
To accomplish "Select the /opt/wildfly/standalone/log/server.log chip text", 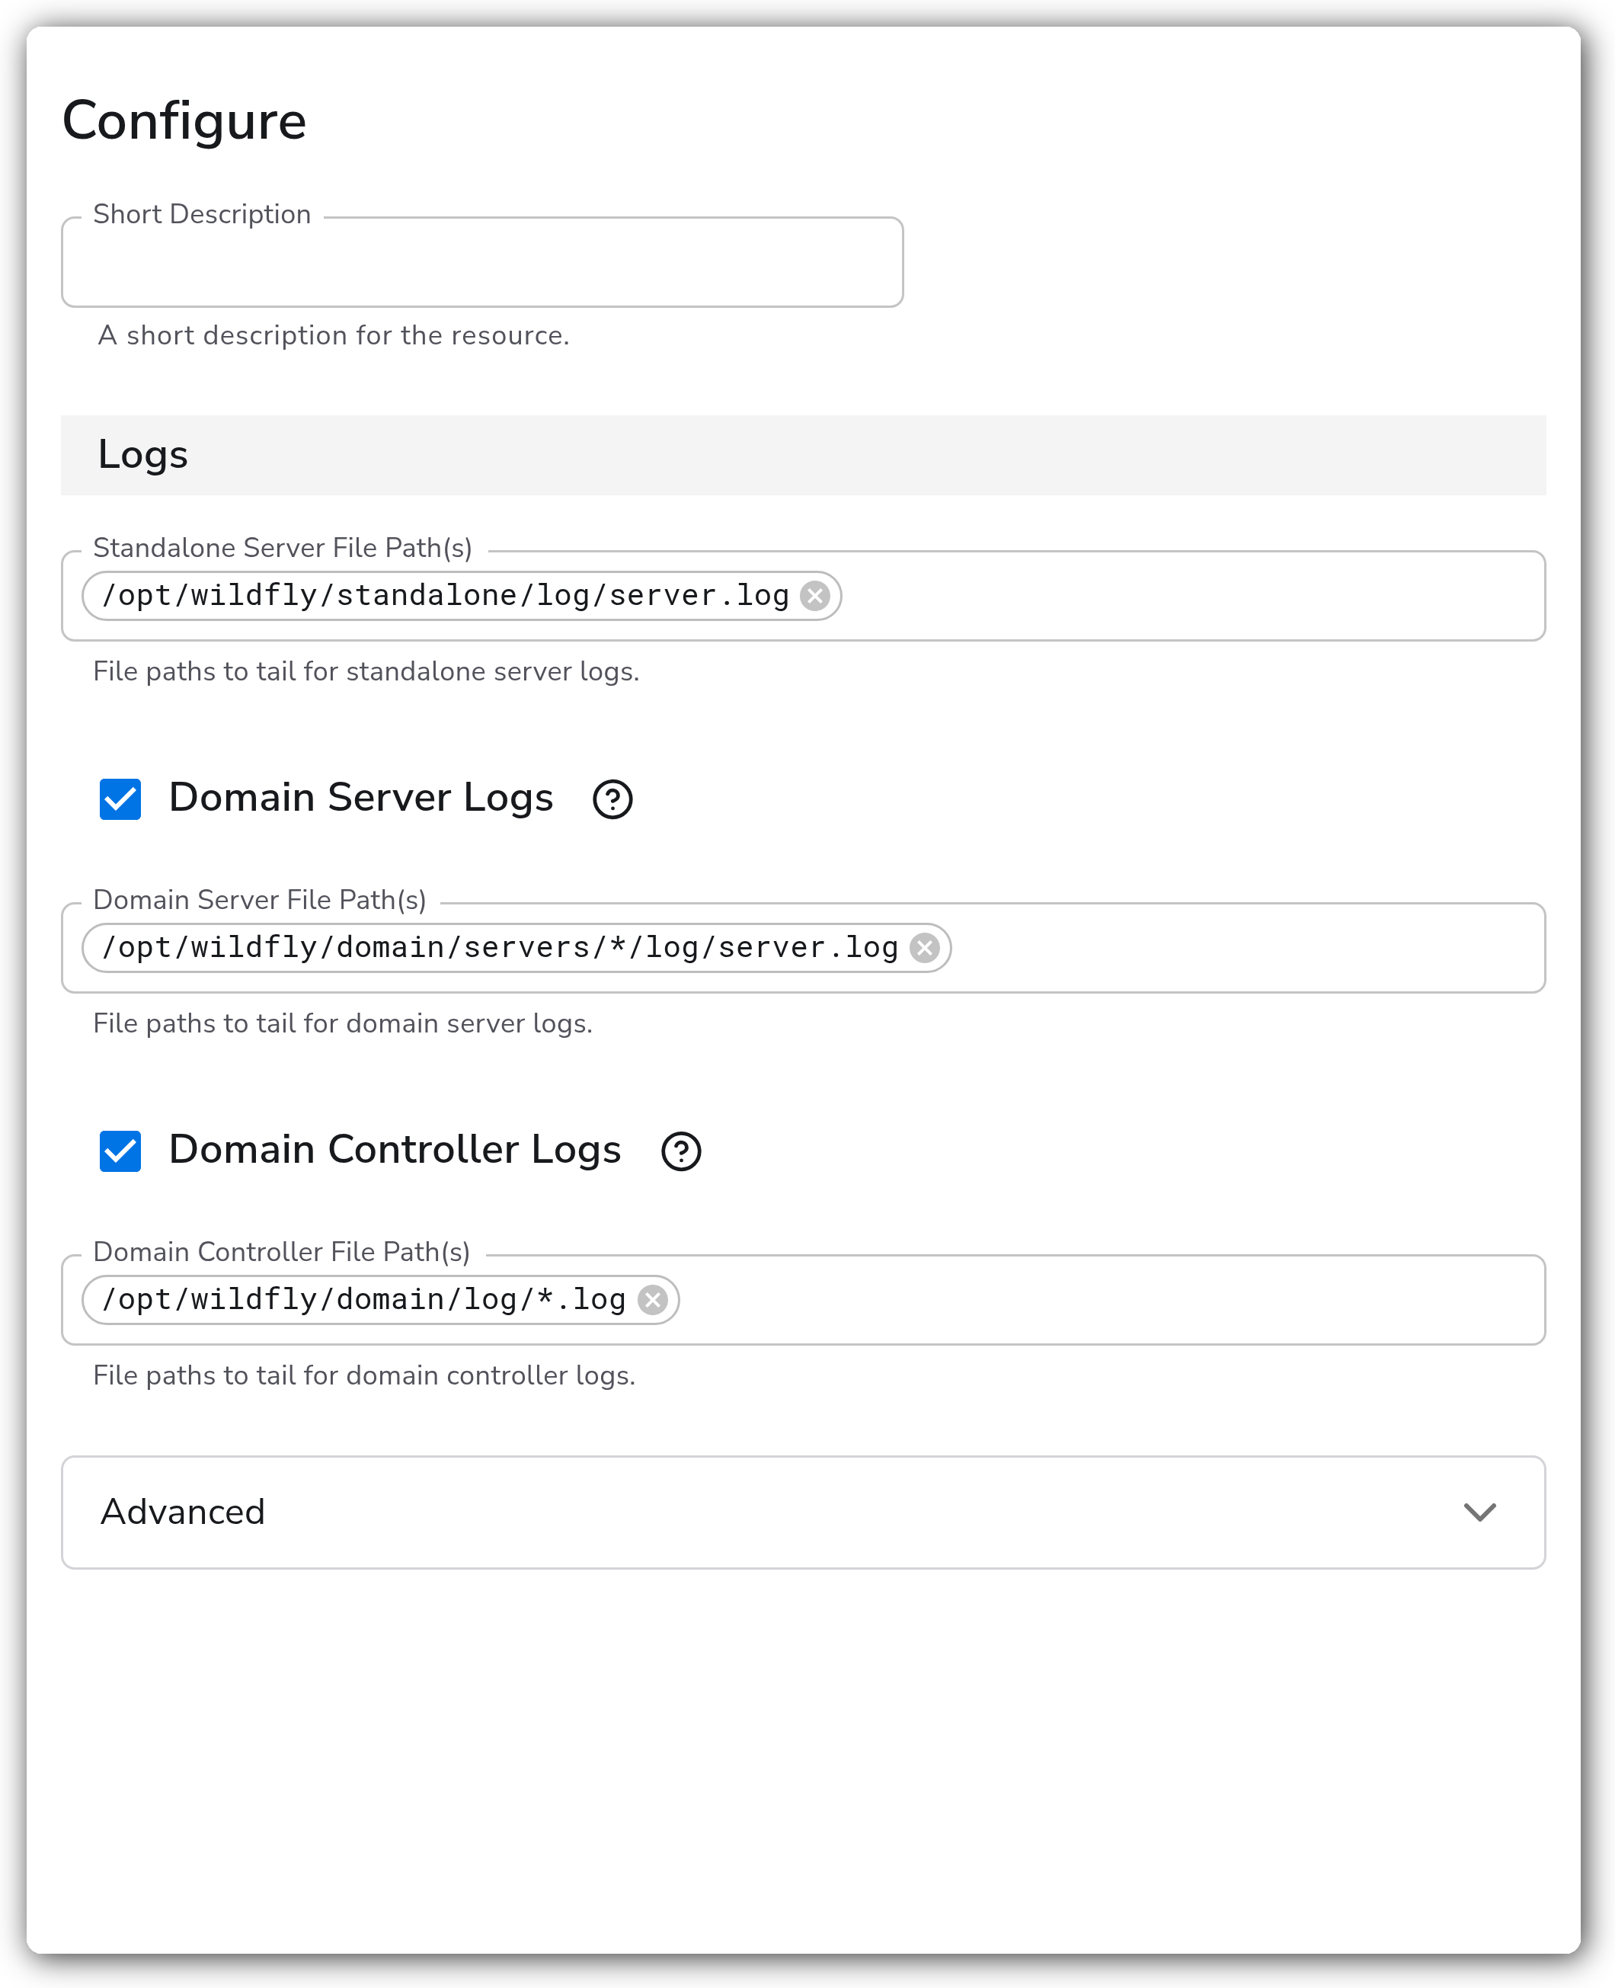I will click(445, 595).
